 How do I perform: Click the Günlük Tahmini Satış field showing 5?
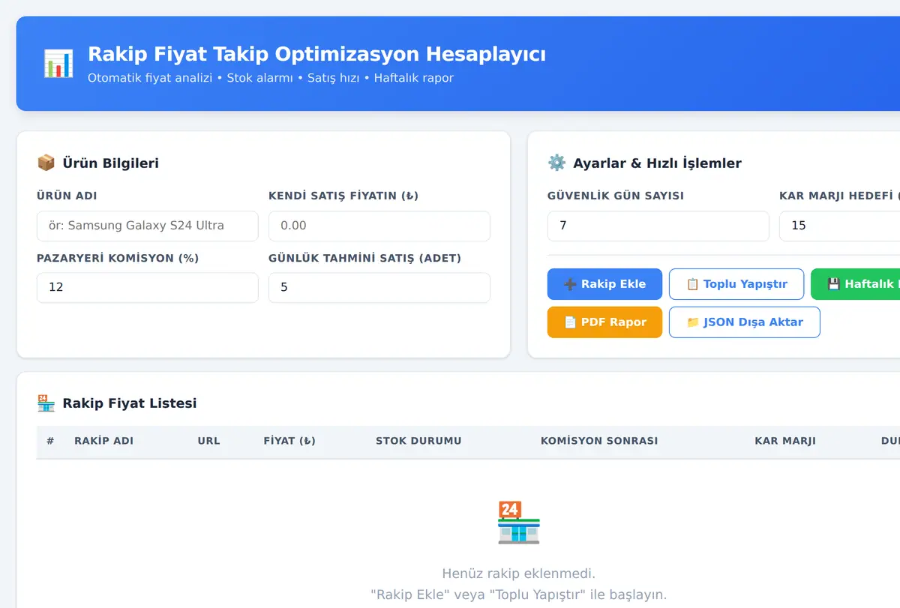coord(379,287)
